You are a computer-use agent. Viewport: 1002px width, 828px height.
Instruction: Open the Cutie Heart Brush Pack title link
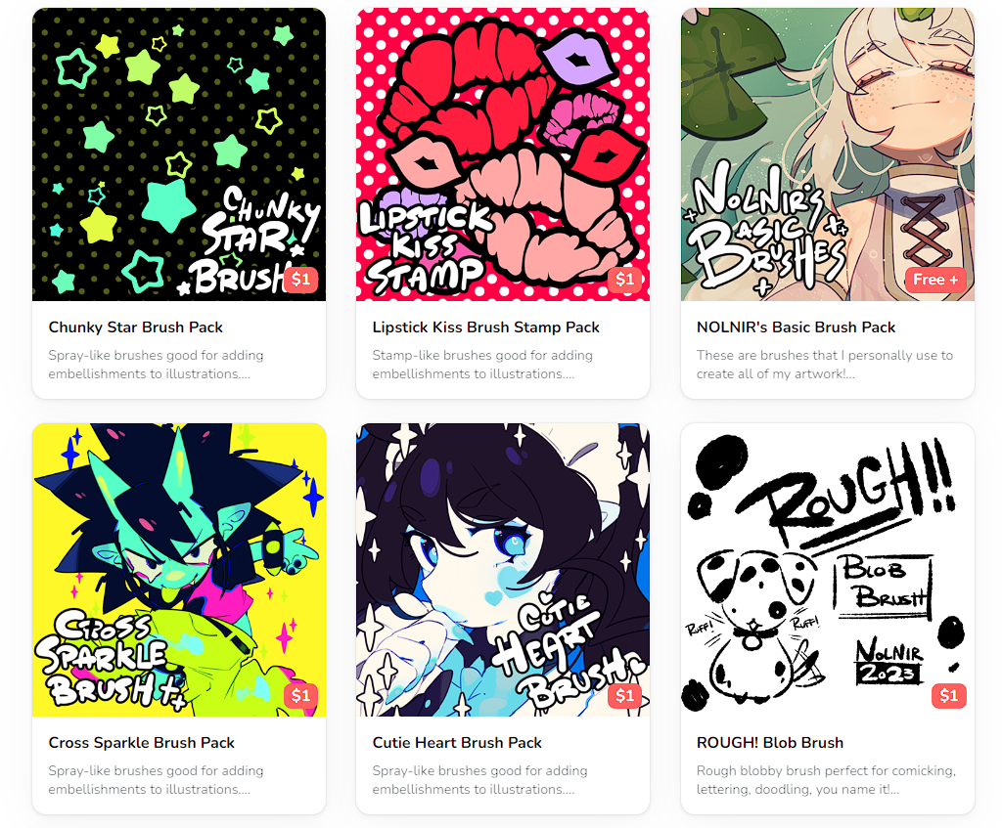pyautogui.click(x=457, y=742)
